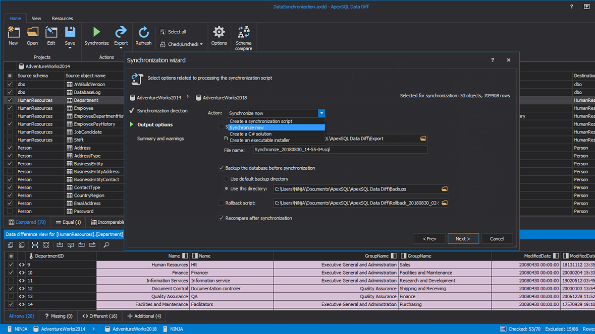Show the Additional (4) rows tab
The width and height of the screenshot is (595, 334).
coord(144,316)
